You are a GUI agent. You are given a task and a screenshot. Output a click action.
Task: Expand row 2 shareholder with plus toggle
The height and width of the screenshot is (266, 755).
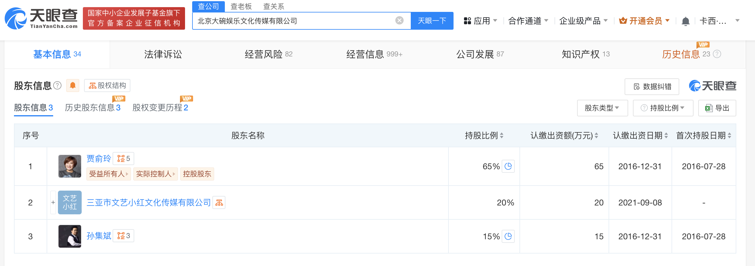click(x=53, y=202)
